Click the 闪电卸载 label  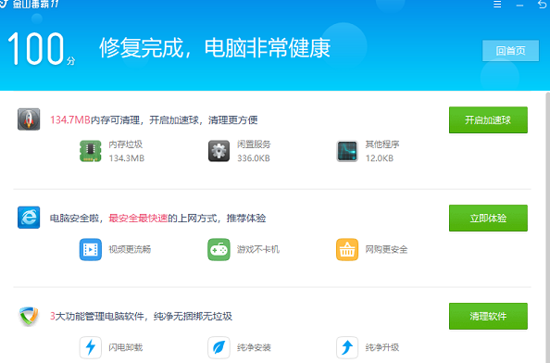click(126, 347)
